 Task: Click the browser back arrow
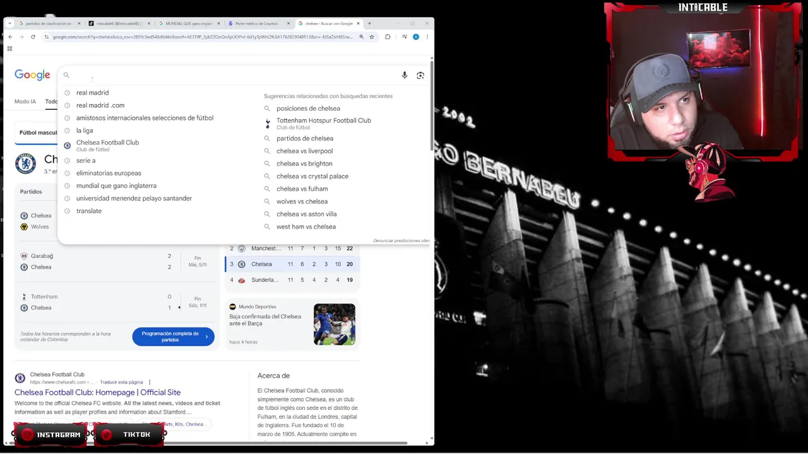click(x=10, y=37)
